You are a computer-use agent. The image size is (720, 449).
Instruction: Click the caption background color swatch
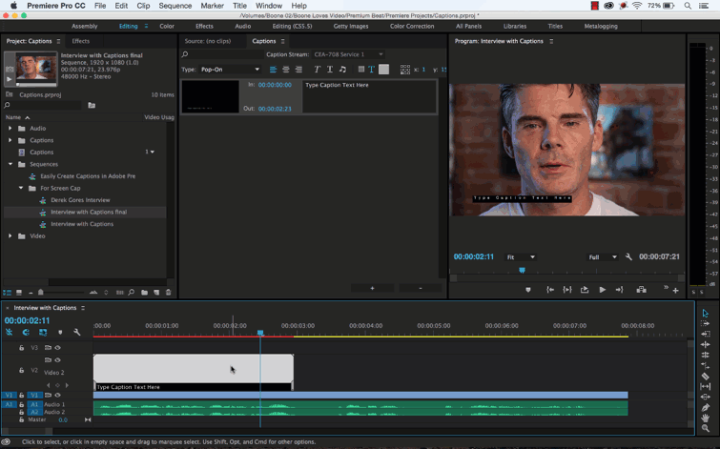tap(383, 70)
